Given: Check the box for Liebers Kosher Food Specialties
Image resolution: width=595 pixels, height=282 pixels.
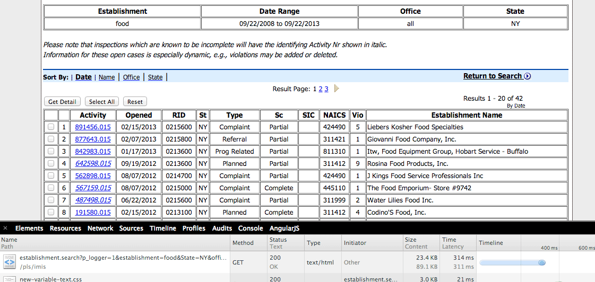Looking at the screenshot, I should 51,127.
